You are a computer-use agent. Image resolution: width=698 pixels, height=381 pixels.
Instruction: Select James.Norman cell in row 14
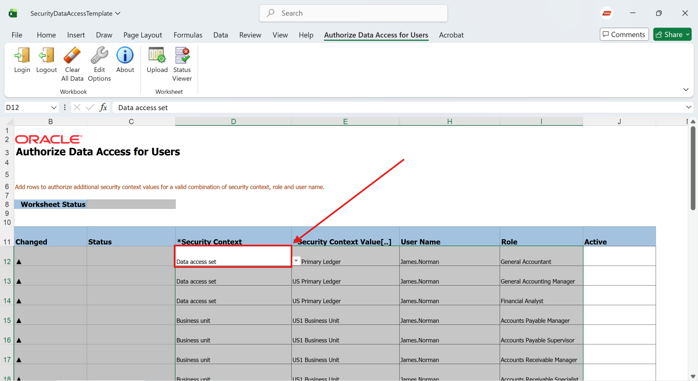450,295
